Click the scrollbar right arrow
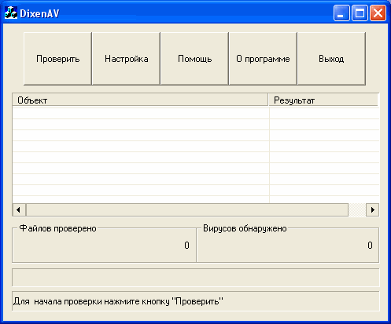The image size is (391, 324). (x=372, y=209)
